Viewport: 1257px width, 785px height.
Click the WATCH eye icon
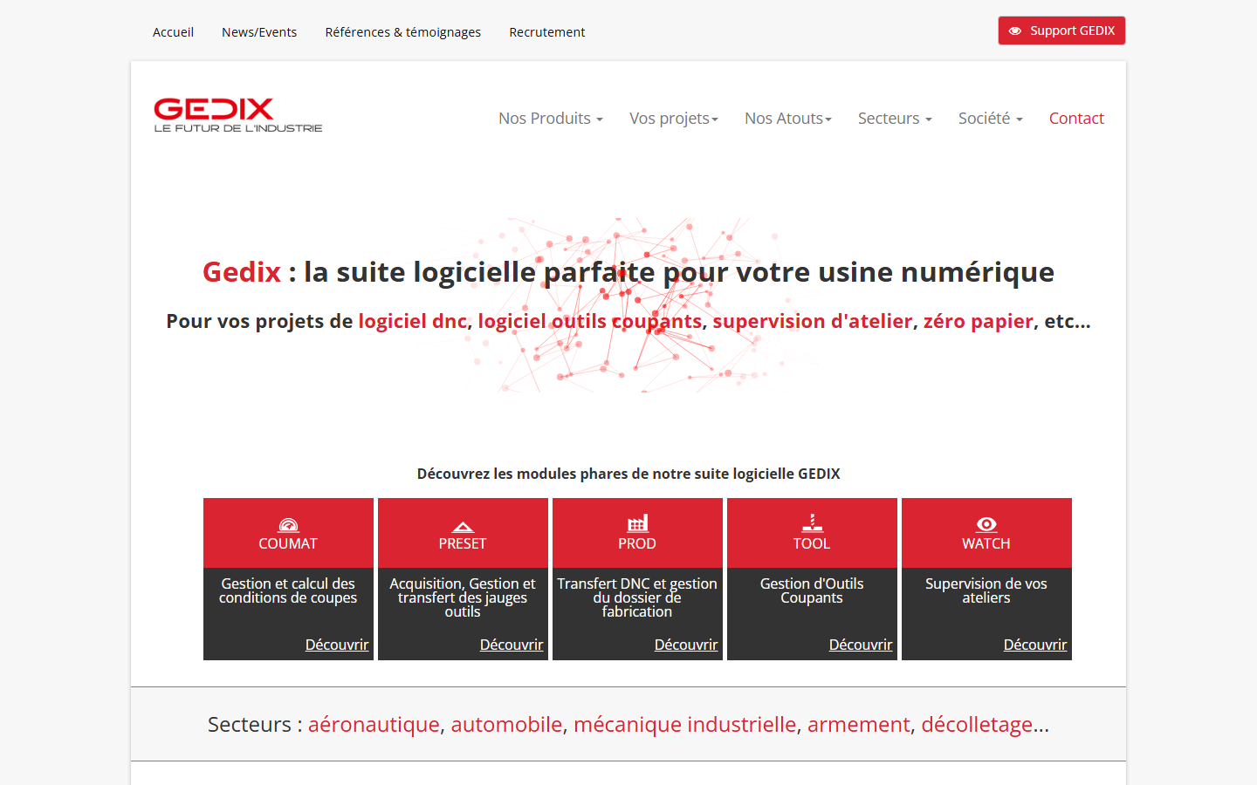tap(986, 524)
